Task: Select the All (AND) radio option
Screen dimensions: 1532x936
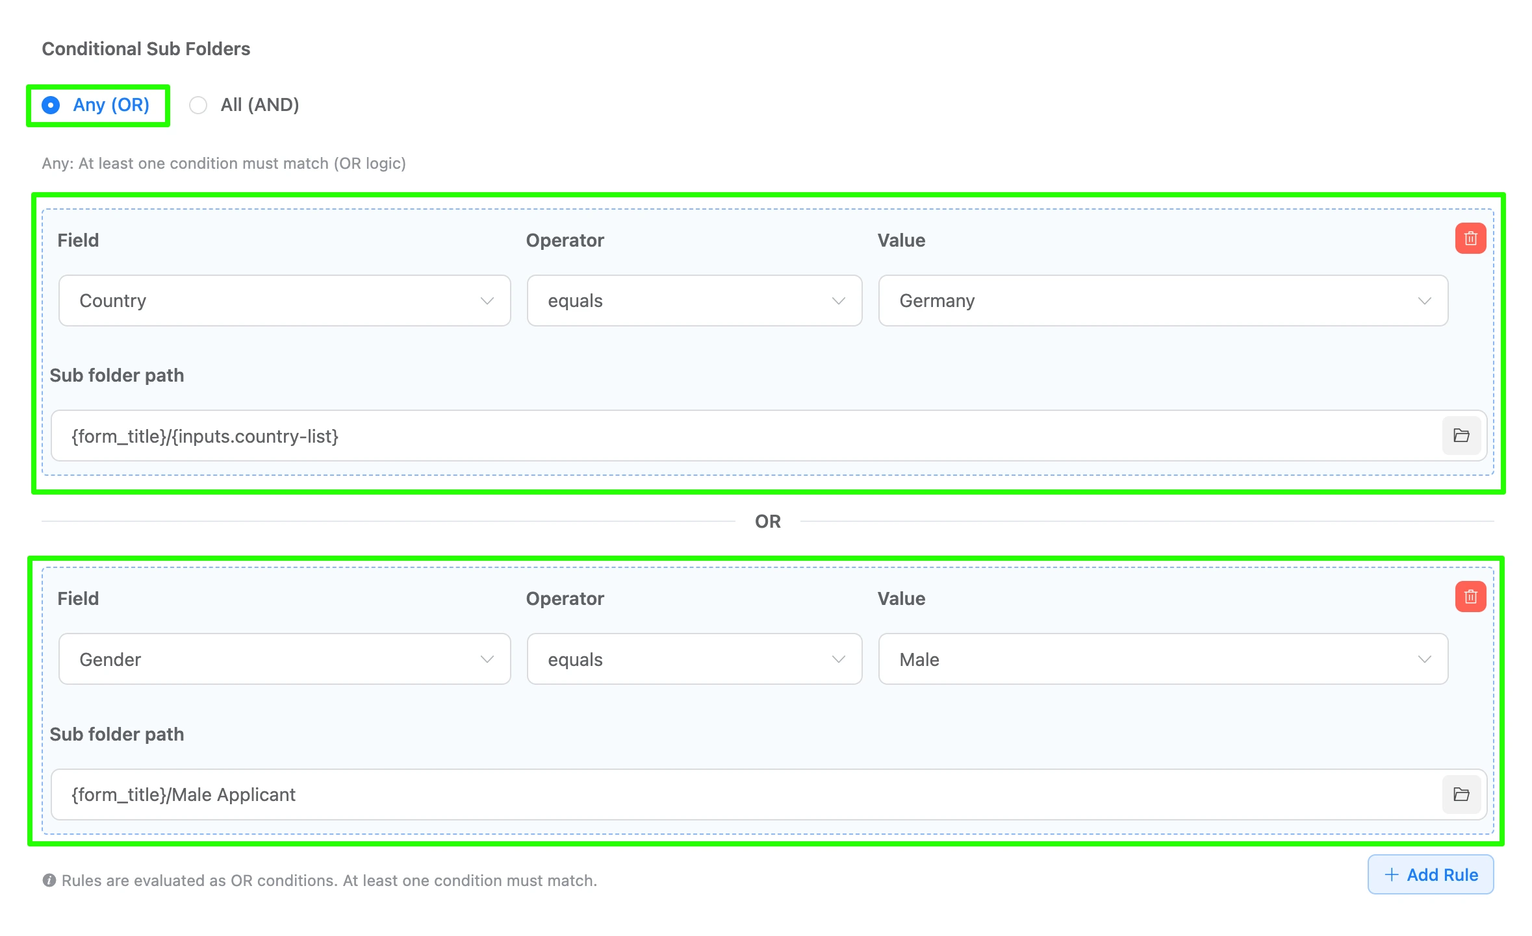Action: coord(198,105)
